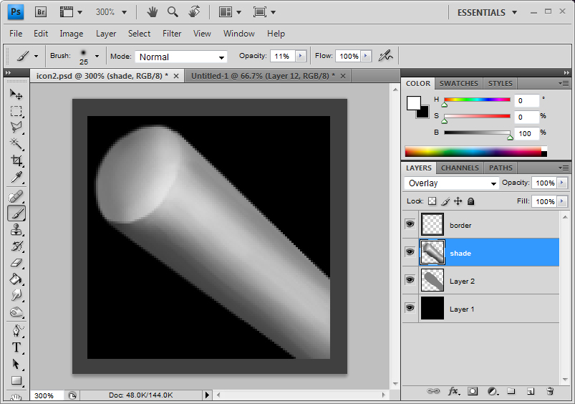Lock transparent pixels
575x404 pixels.
(x=433, y=201)
